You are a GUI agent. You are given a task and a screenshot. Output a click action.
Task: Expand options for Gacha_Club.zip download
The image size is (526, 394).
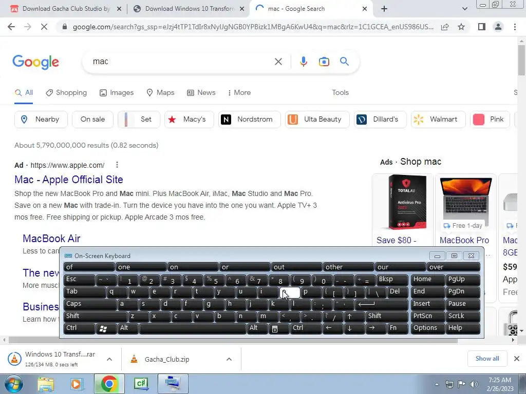click(x=229, y=359)
